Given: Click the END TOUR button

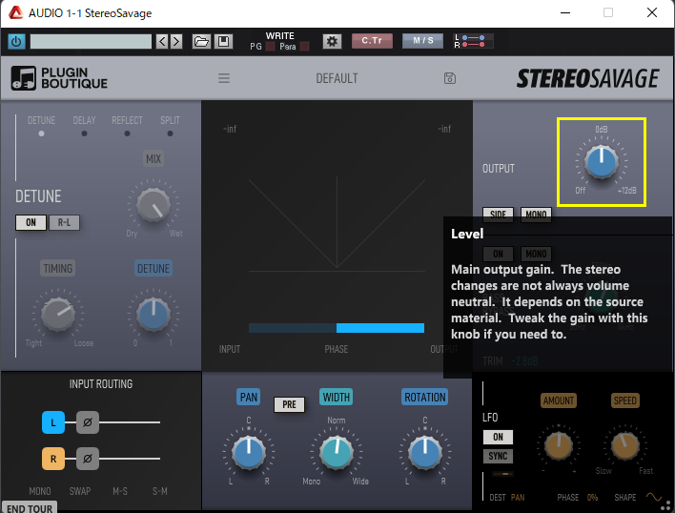Looking at the screenshot, I should (x=30, y=508).
